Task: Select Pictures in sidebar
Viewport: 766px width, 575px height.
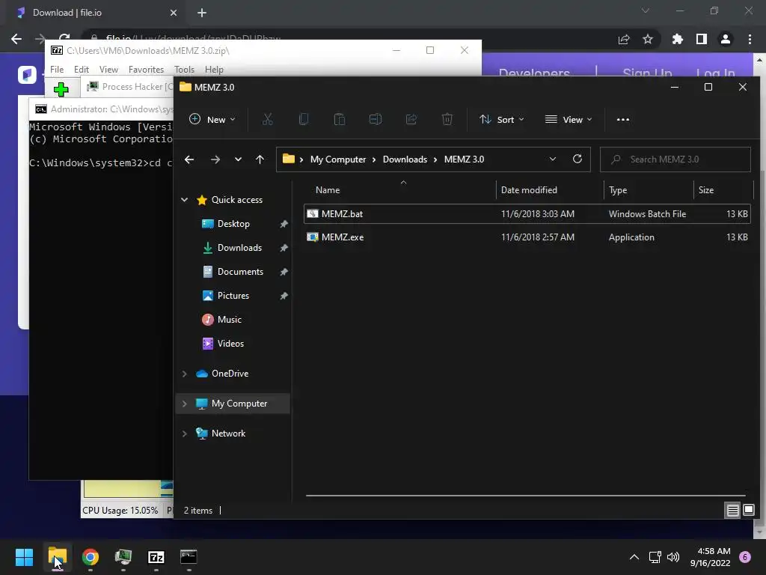Action: click(233, 295)
